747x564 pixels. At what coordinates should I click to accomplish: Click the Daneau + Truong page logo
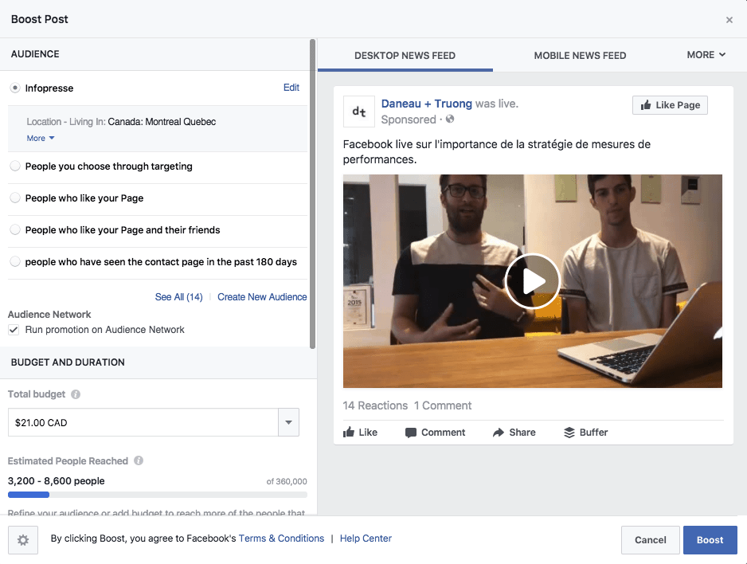(x=359, y=112)
